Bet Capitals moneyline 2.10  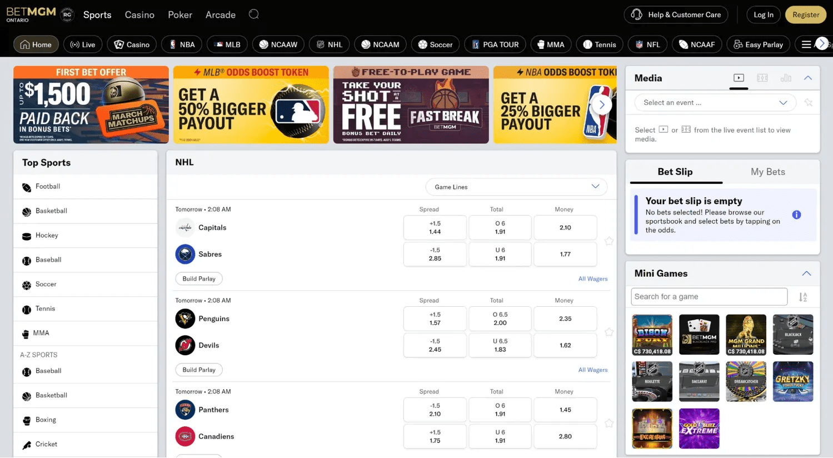pyautogui.click(x=565, y=227)
